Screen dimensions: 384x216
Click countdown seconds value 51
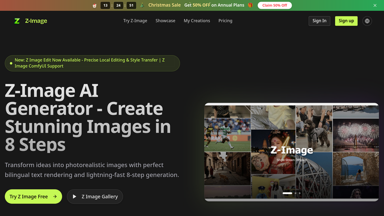131,5
